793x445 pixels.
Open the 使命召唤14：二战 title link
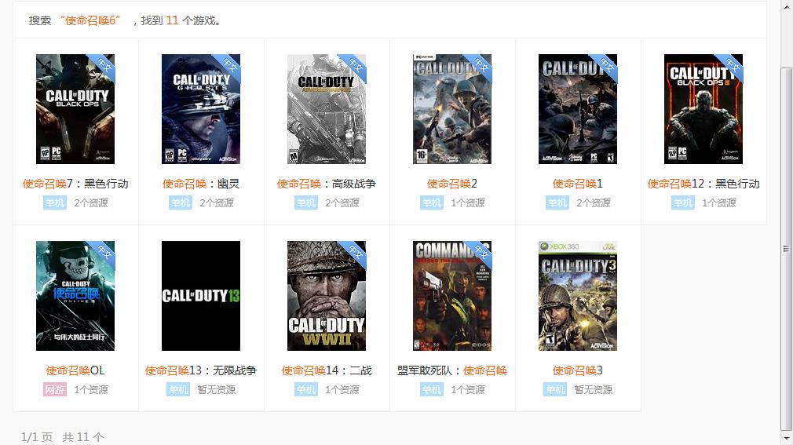[x=327, y=370]
